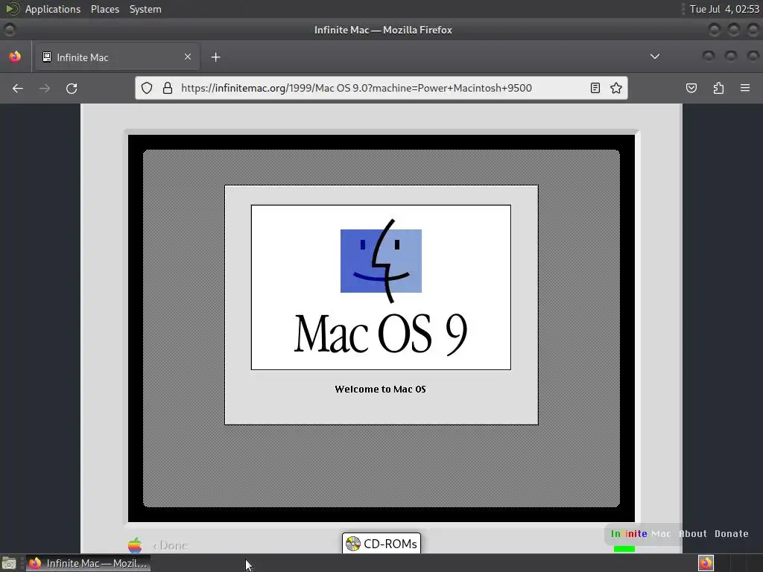The image size is (763, 572).
Task: Click the Mac OS 9 splash image
Action: [381, 287]
